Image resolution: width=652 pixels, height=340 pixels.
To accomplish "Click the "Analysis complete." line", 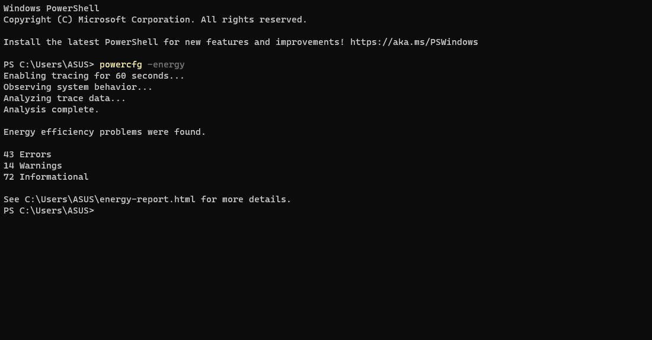I will 52,109.
